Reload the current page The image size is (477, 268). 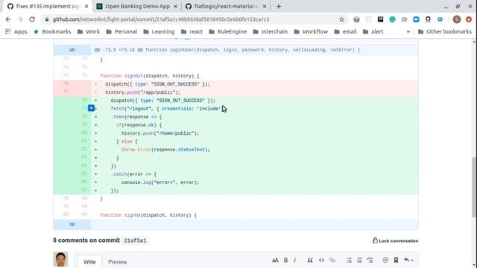(32, 19)
